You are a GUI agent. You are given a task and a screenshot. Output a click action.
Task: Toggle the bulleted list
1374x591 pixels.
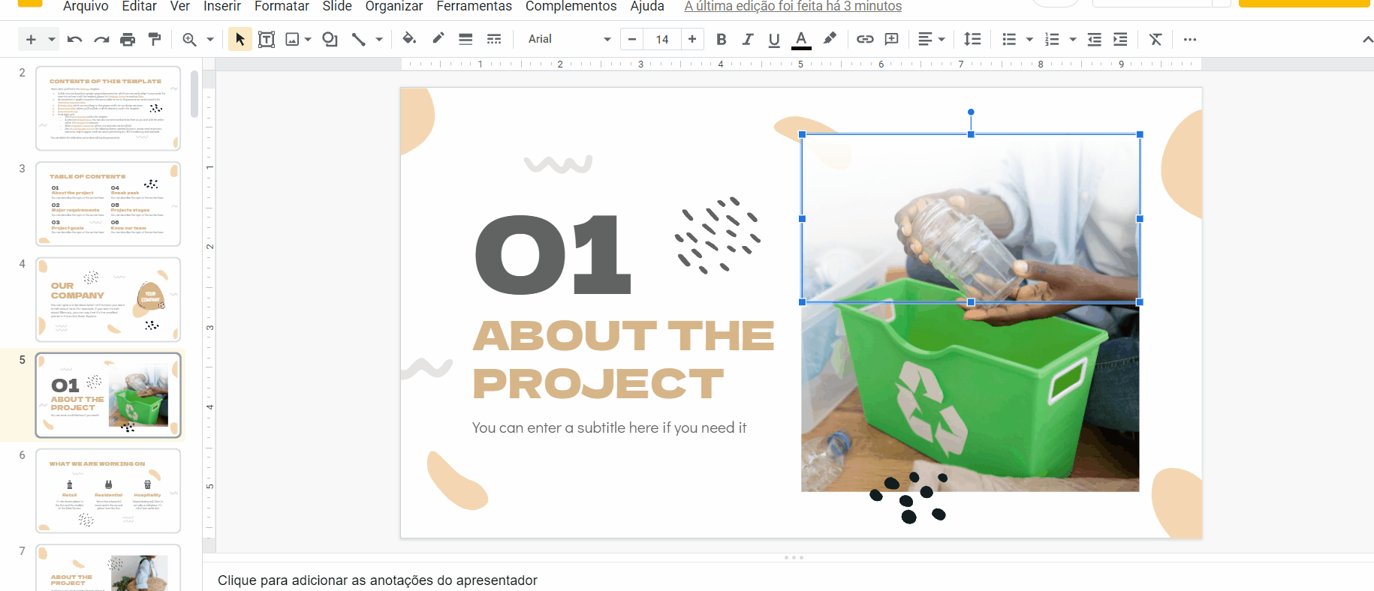coord(1009,39)
